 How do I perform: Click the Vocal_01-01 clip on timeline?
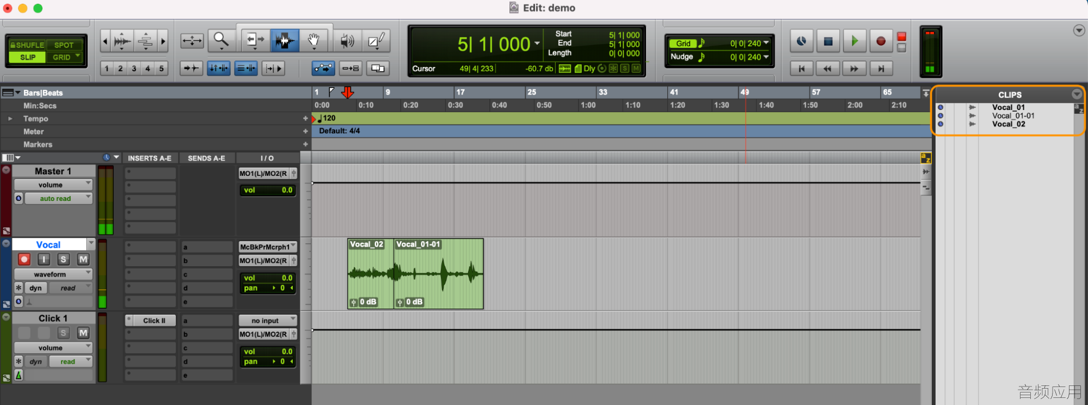click(x=439, y=274)
